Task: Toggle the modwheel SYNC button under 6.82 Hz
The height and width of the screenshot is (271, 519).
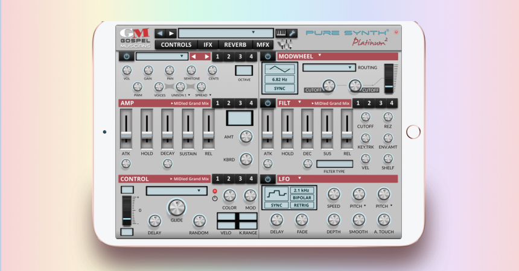Action: click(x=279, y=89)
